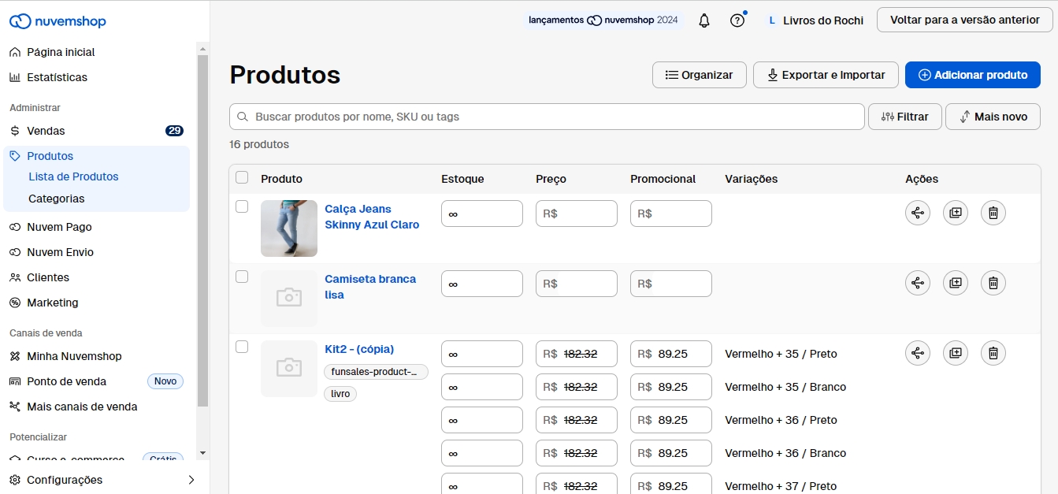
Task: Duplicate the Kit2 - (cópia) product
Action: 956,353
